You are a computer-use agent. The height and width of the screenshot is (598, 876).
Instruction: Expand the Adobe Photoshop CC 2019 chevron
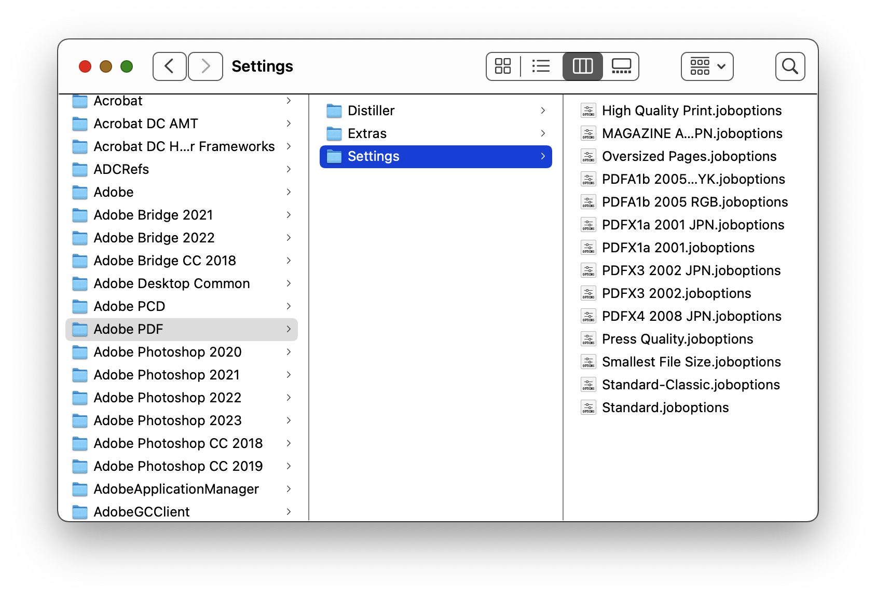coord(289,466)
